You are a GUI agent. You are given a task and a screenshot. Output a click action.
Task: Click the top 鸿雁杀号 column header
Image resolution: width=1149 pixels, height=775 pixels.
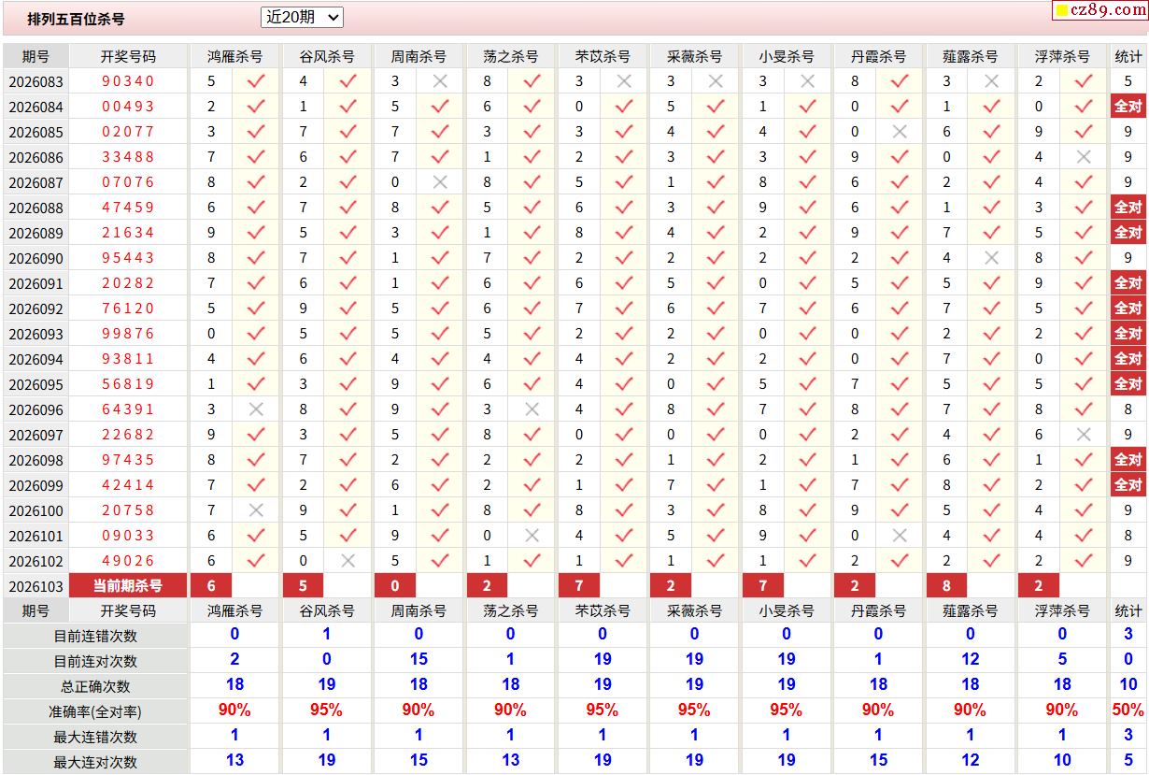pyautogui.click(x=234, y=57)
